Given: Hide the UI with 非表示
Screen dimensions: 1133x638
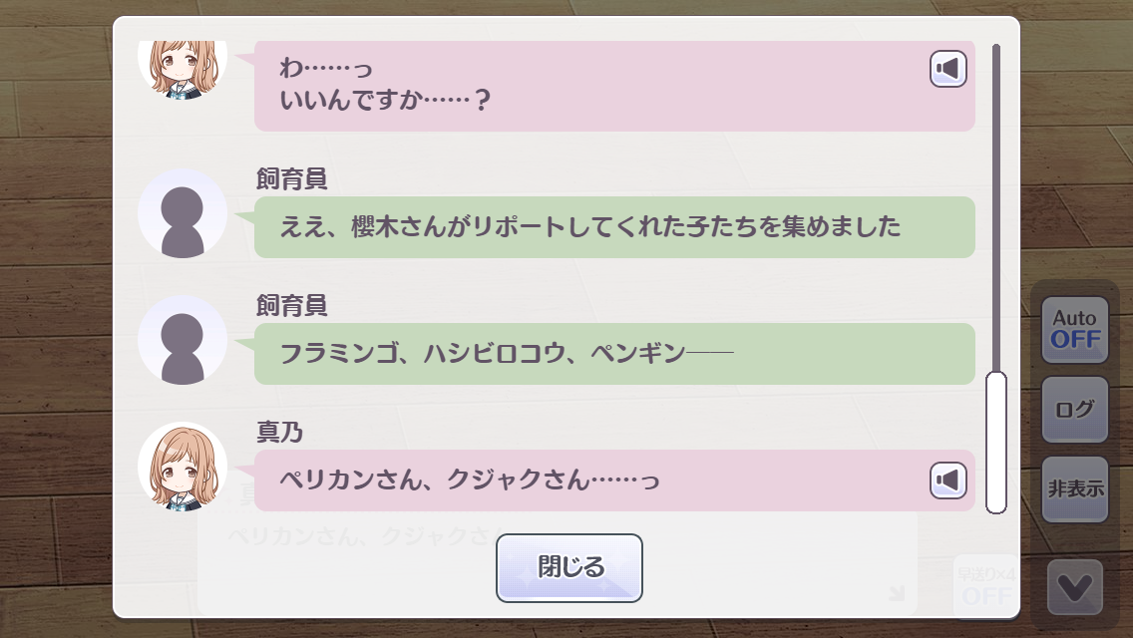Looking at the screenshot, I should coord(1075,488).
